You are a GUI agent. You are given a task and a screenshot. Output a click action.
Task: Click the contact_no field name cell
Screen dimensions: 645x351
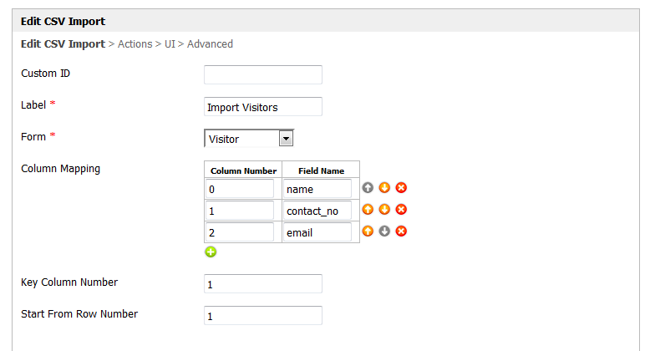click(317, 211)
